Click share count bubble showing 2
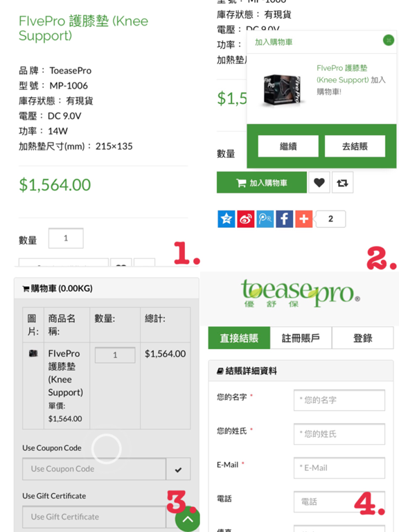Image resolution: width=399 pixels, height=532 pixels. click(x=331, y=219)
